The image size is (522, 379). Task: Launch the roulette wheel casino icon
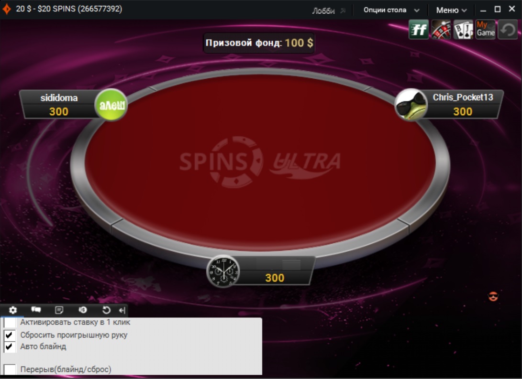tap(441, 30)
